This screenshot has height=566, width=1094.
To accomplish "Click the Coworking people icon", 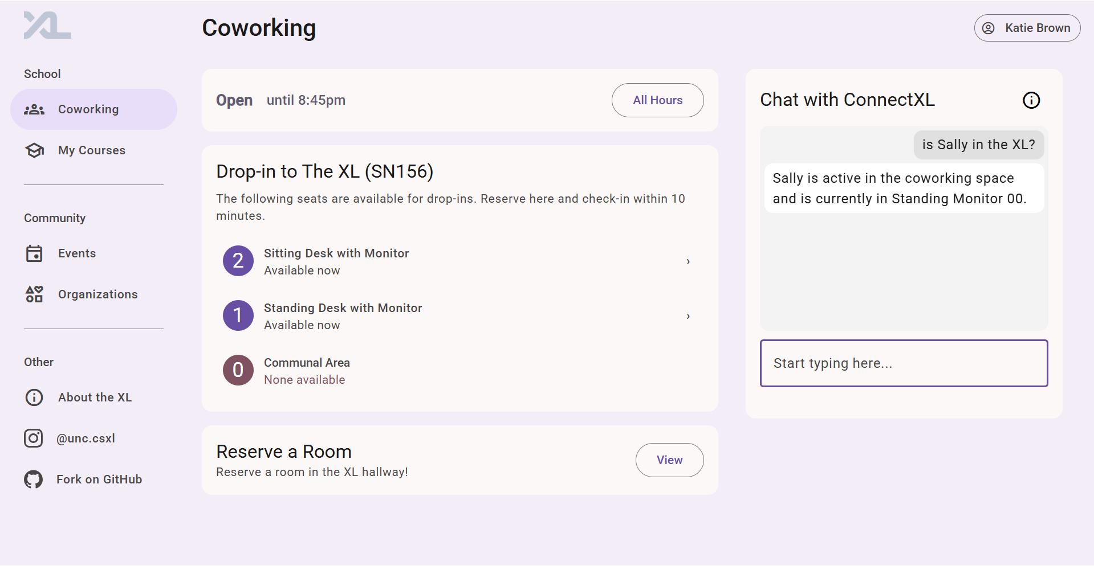I will pyautogui.click(x=34, y=109).
